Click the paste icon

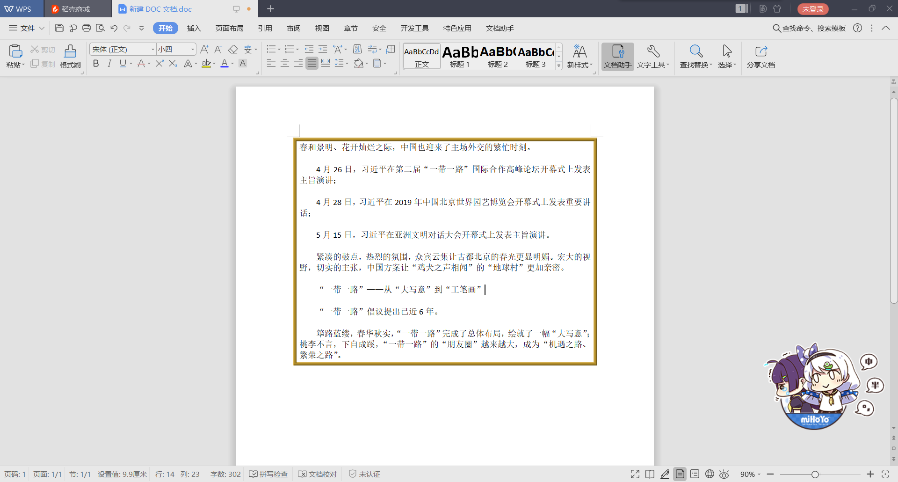tap(15, 51)
